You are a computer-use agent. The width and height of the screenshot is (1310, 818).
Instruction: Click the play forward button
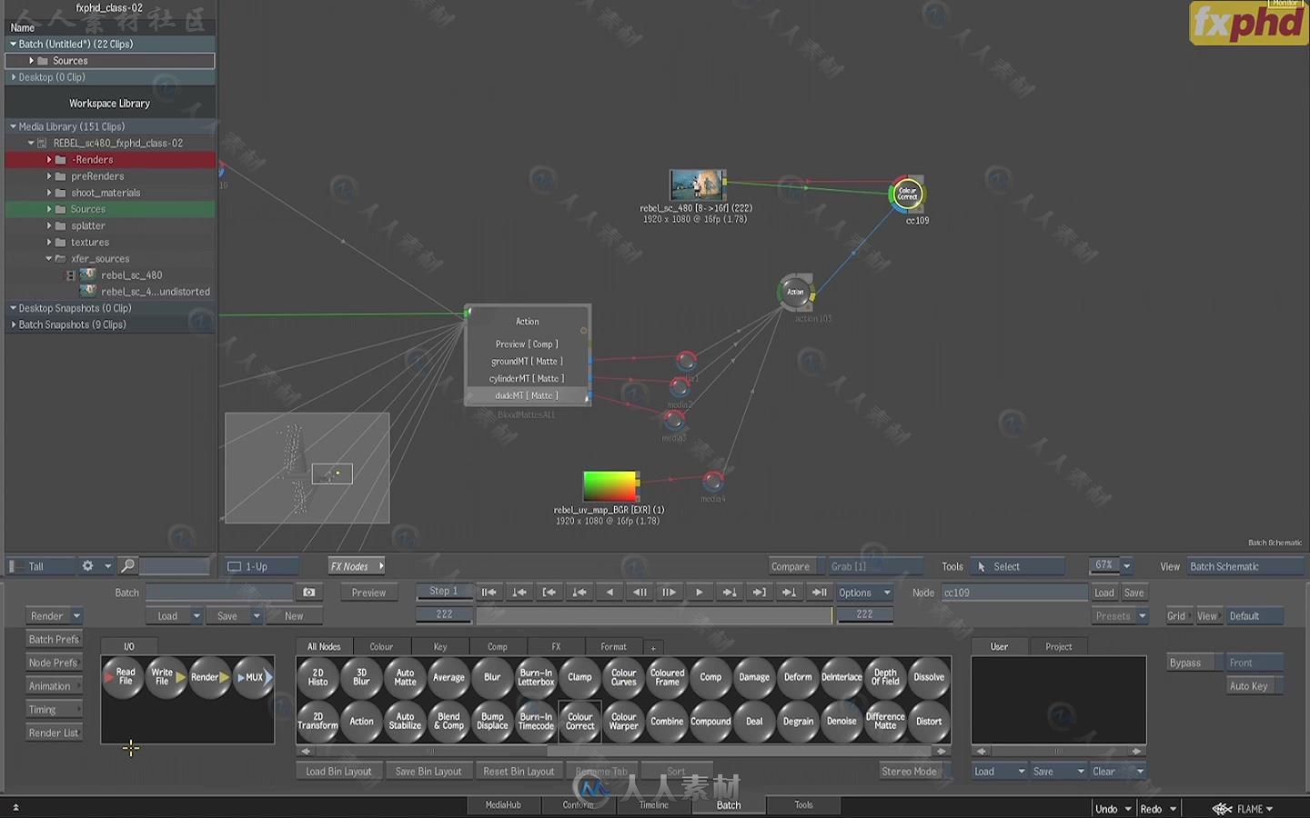pyautogui.click(x=699, y=593)
